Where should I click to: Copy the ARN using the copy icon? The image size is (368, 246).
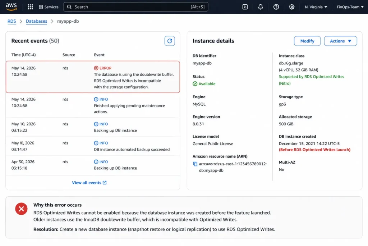pos(195,164)
